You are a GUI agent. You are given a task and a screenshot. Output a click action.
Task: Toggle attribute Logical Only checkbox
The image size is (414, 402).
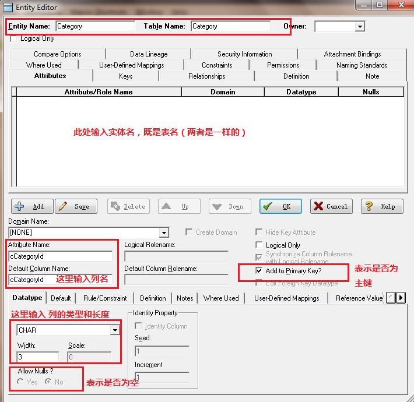259,245
